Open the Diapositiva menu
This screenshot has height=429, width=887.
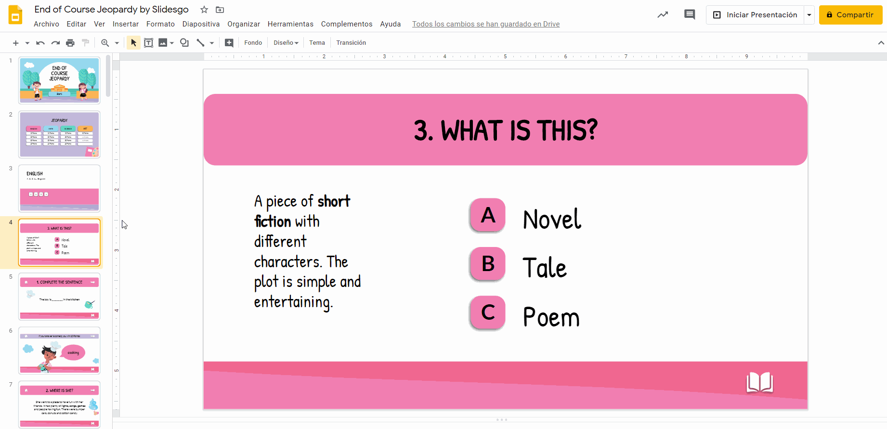(201, 24)
